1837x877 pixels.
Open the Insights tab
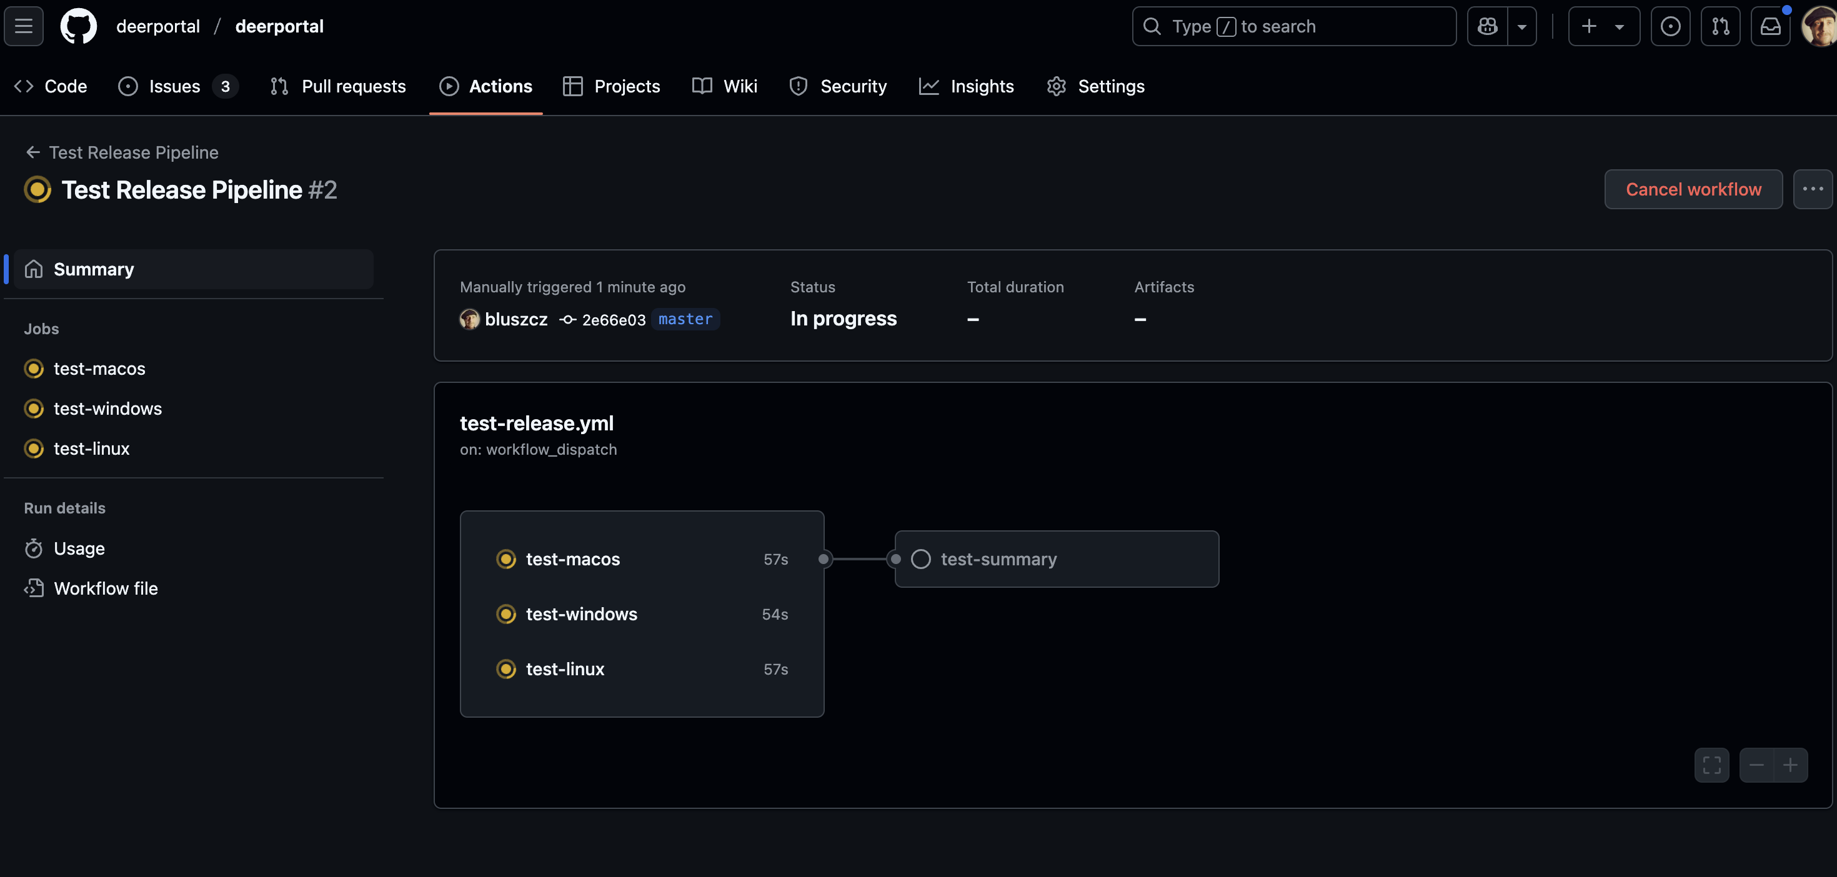[966, 86]
